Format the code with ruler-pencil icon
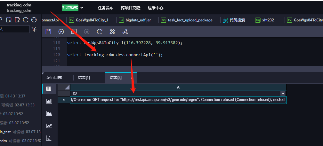This screenshot has height=146, width=323. [x=112, y=32]
